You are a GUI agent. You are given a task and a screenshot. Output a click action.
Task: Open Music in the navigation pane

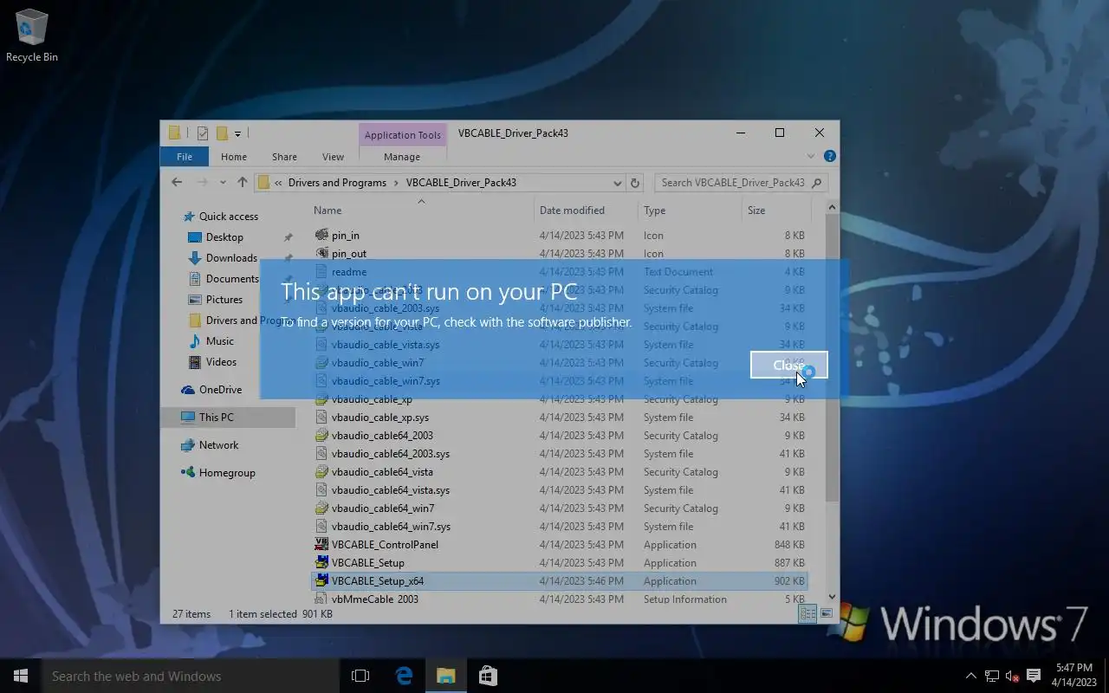[x=220, y=341]
